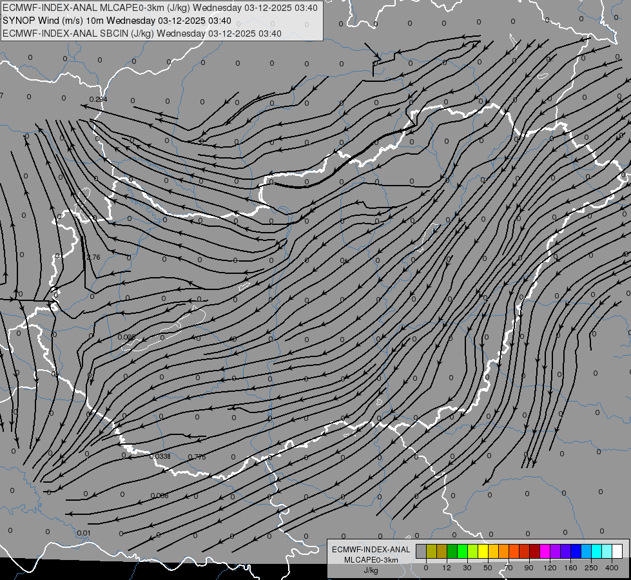This screenshot has height=580, width=631.
Task: Click the 0.095 value near the lake
Action: 127,337
